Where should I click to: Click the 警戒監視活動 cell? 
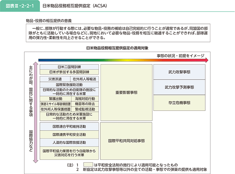pos(85,109)
